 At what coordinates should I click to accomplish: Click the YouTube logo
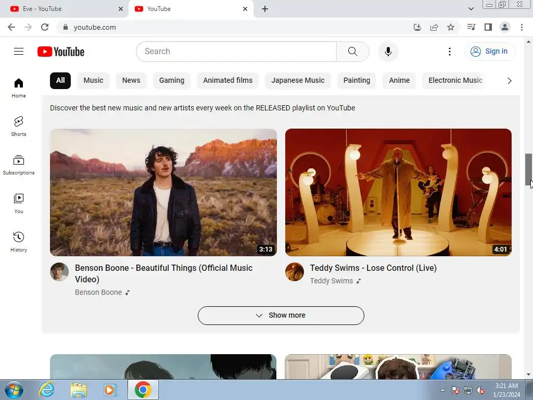click(x=61, y=52)
